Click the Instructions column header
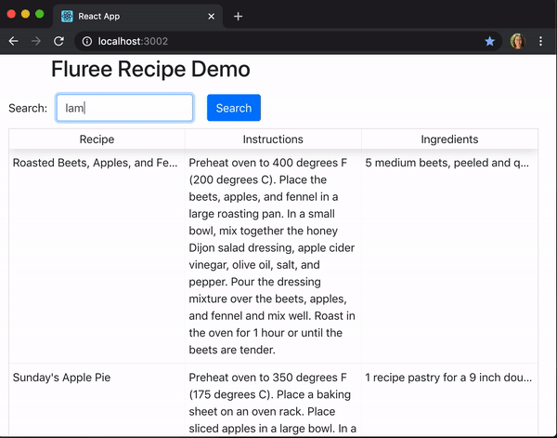557x438 pixels. tap(273, 139)
